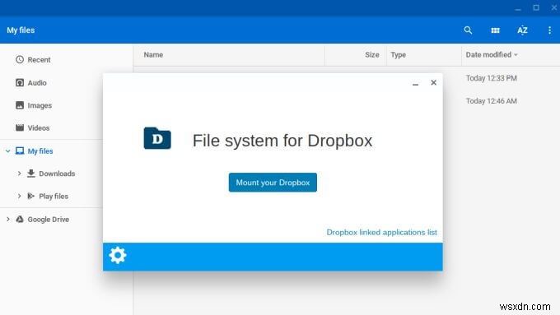Select the Play files icon
This screenshot has height=315, width=560.
click(31, 196)
